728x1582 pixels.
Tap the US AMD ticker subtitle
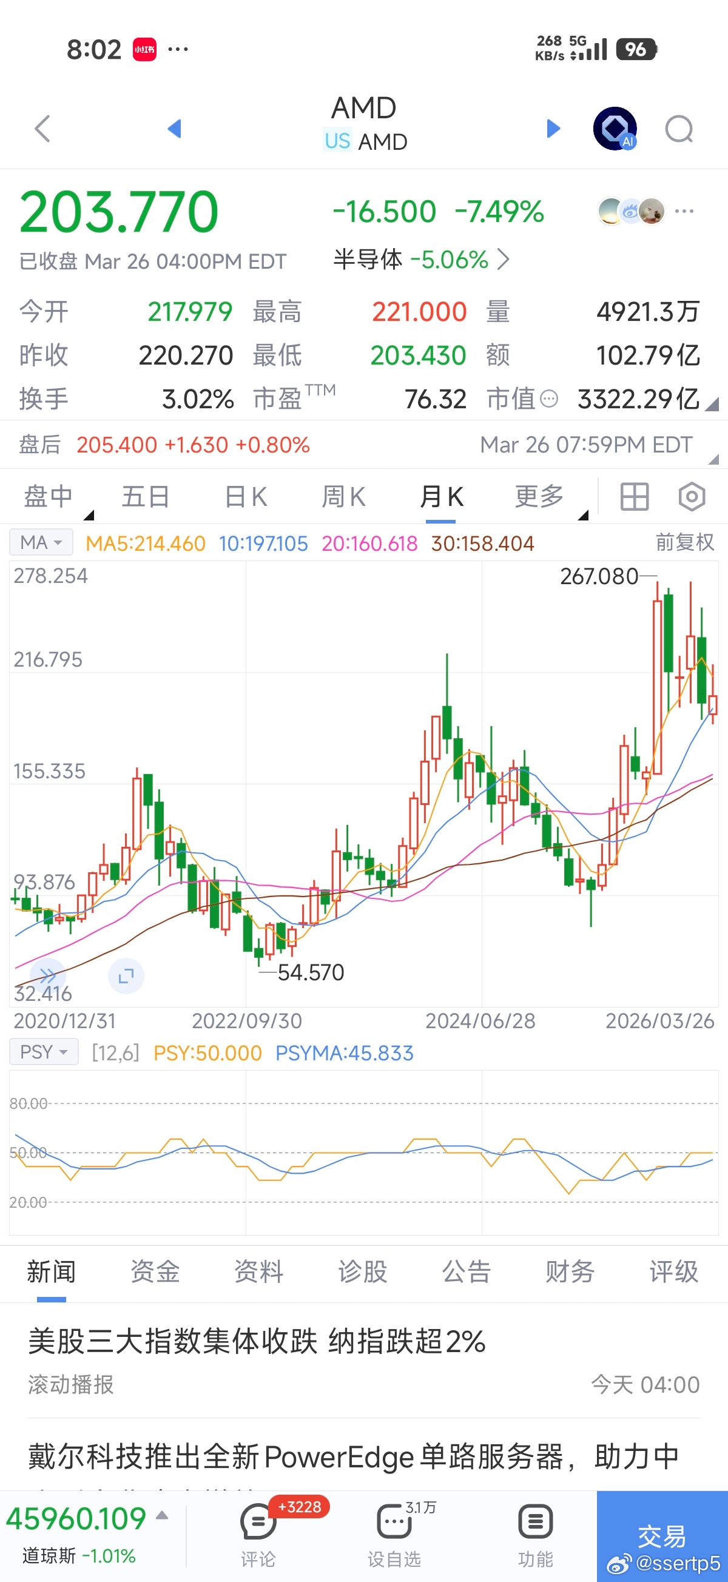[366, 141]
